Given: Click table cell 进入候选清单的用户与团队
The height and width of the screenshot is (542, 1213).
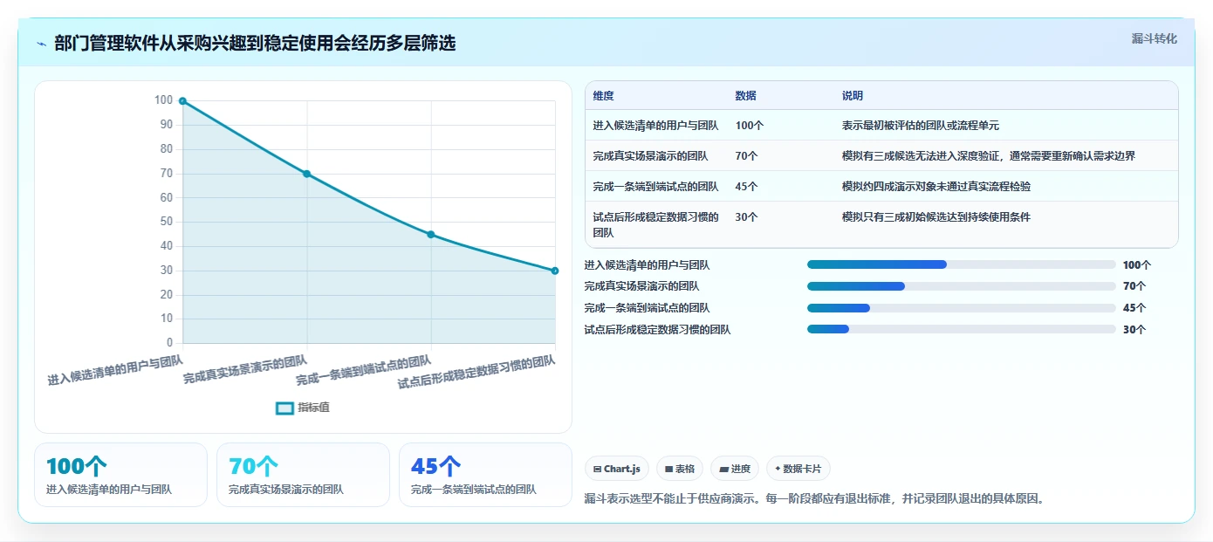Looking at the screenshot, I should click(x=655, y=126).
